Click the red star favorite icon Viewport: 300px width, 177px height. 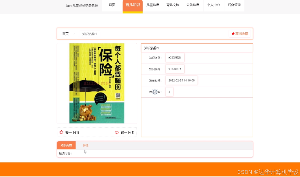(233, 34)
